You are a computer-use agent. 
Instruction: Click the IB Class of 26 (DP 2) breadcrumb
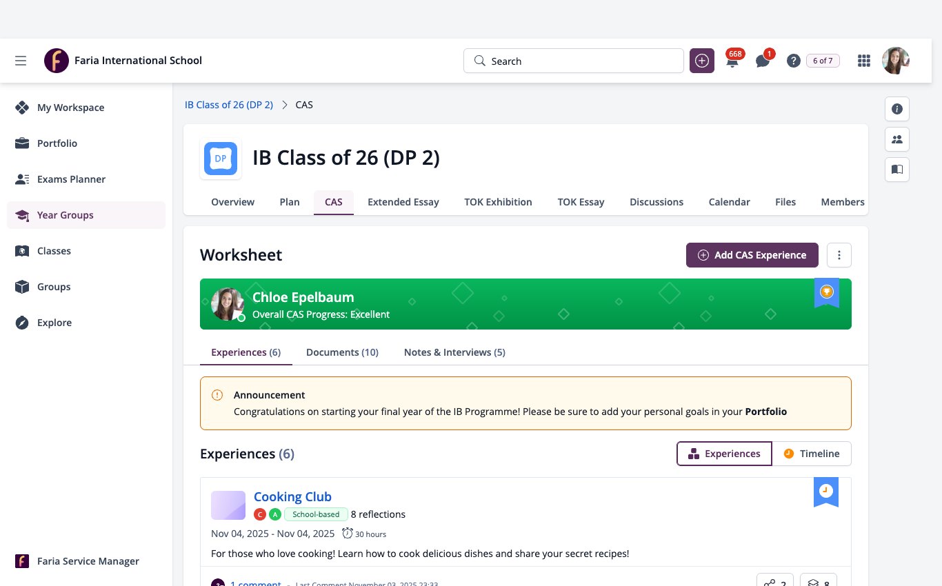pos(229,105)
